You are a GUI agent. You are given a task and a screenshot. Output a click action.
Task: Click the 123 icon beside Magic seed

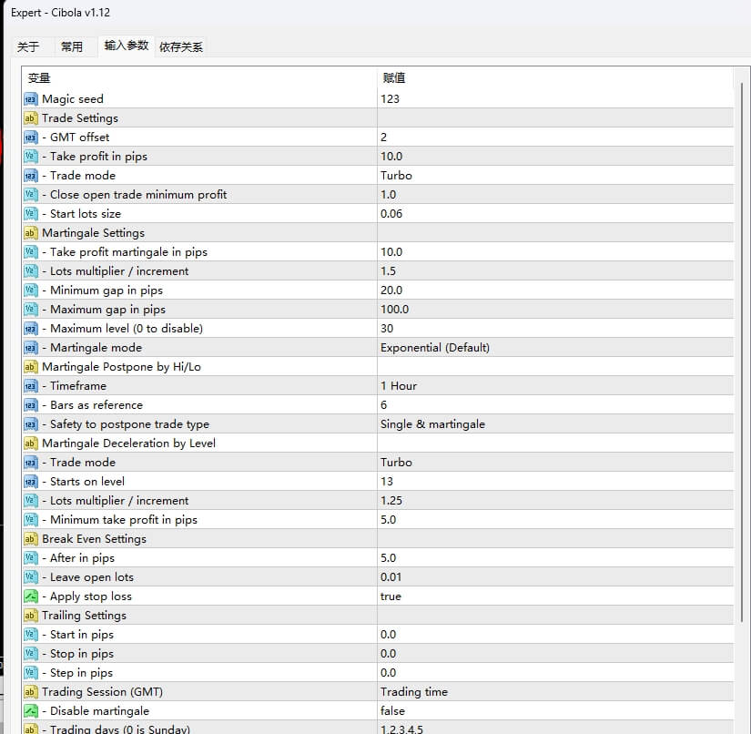coord(30,98)
